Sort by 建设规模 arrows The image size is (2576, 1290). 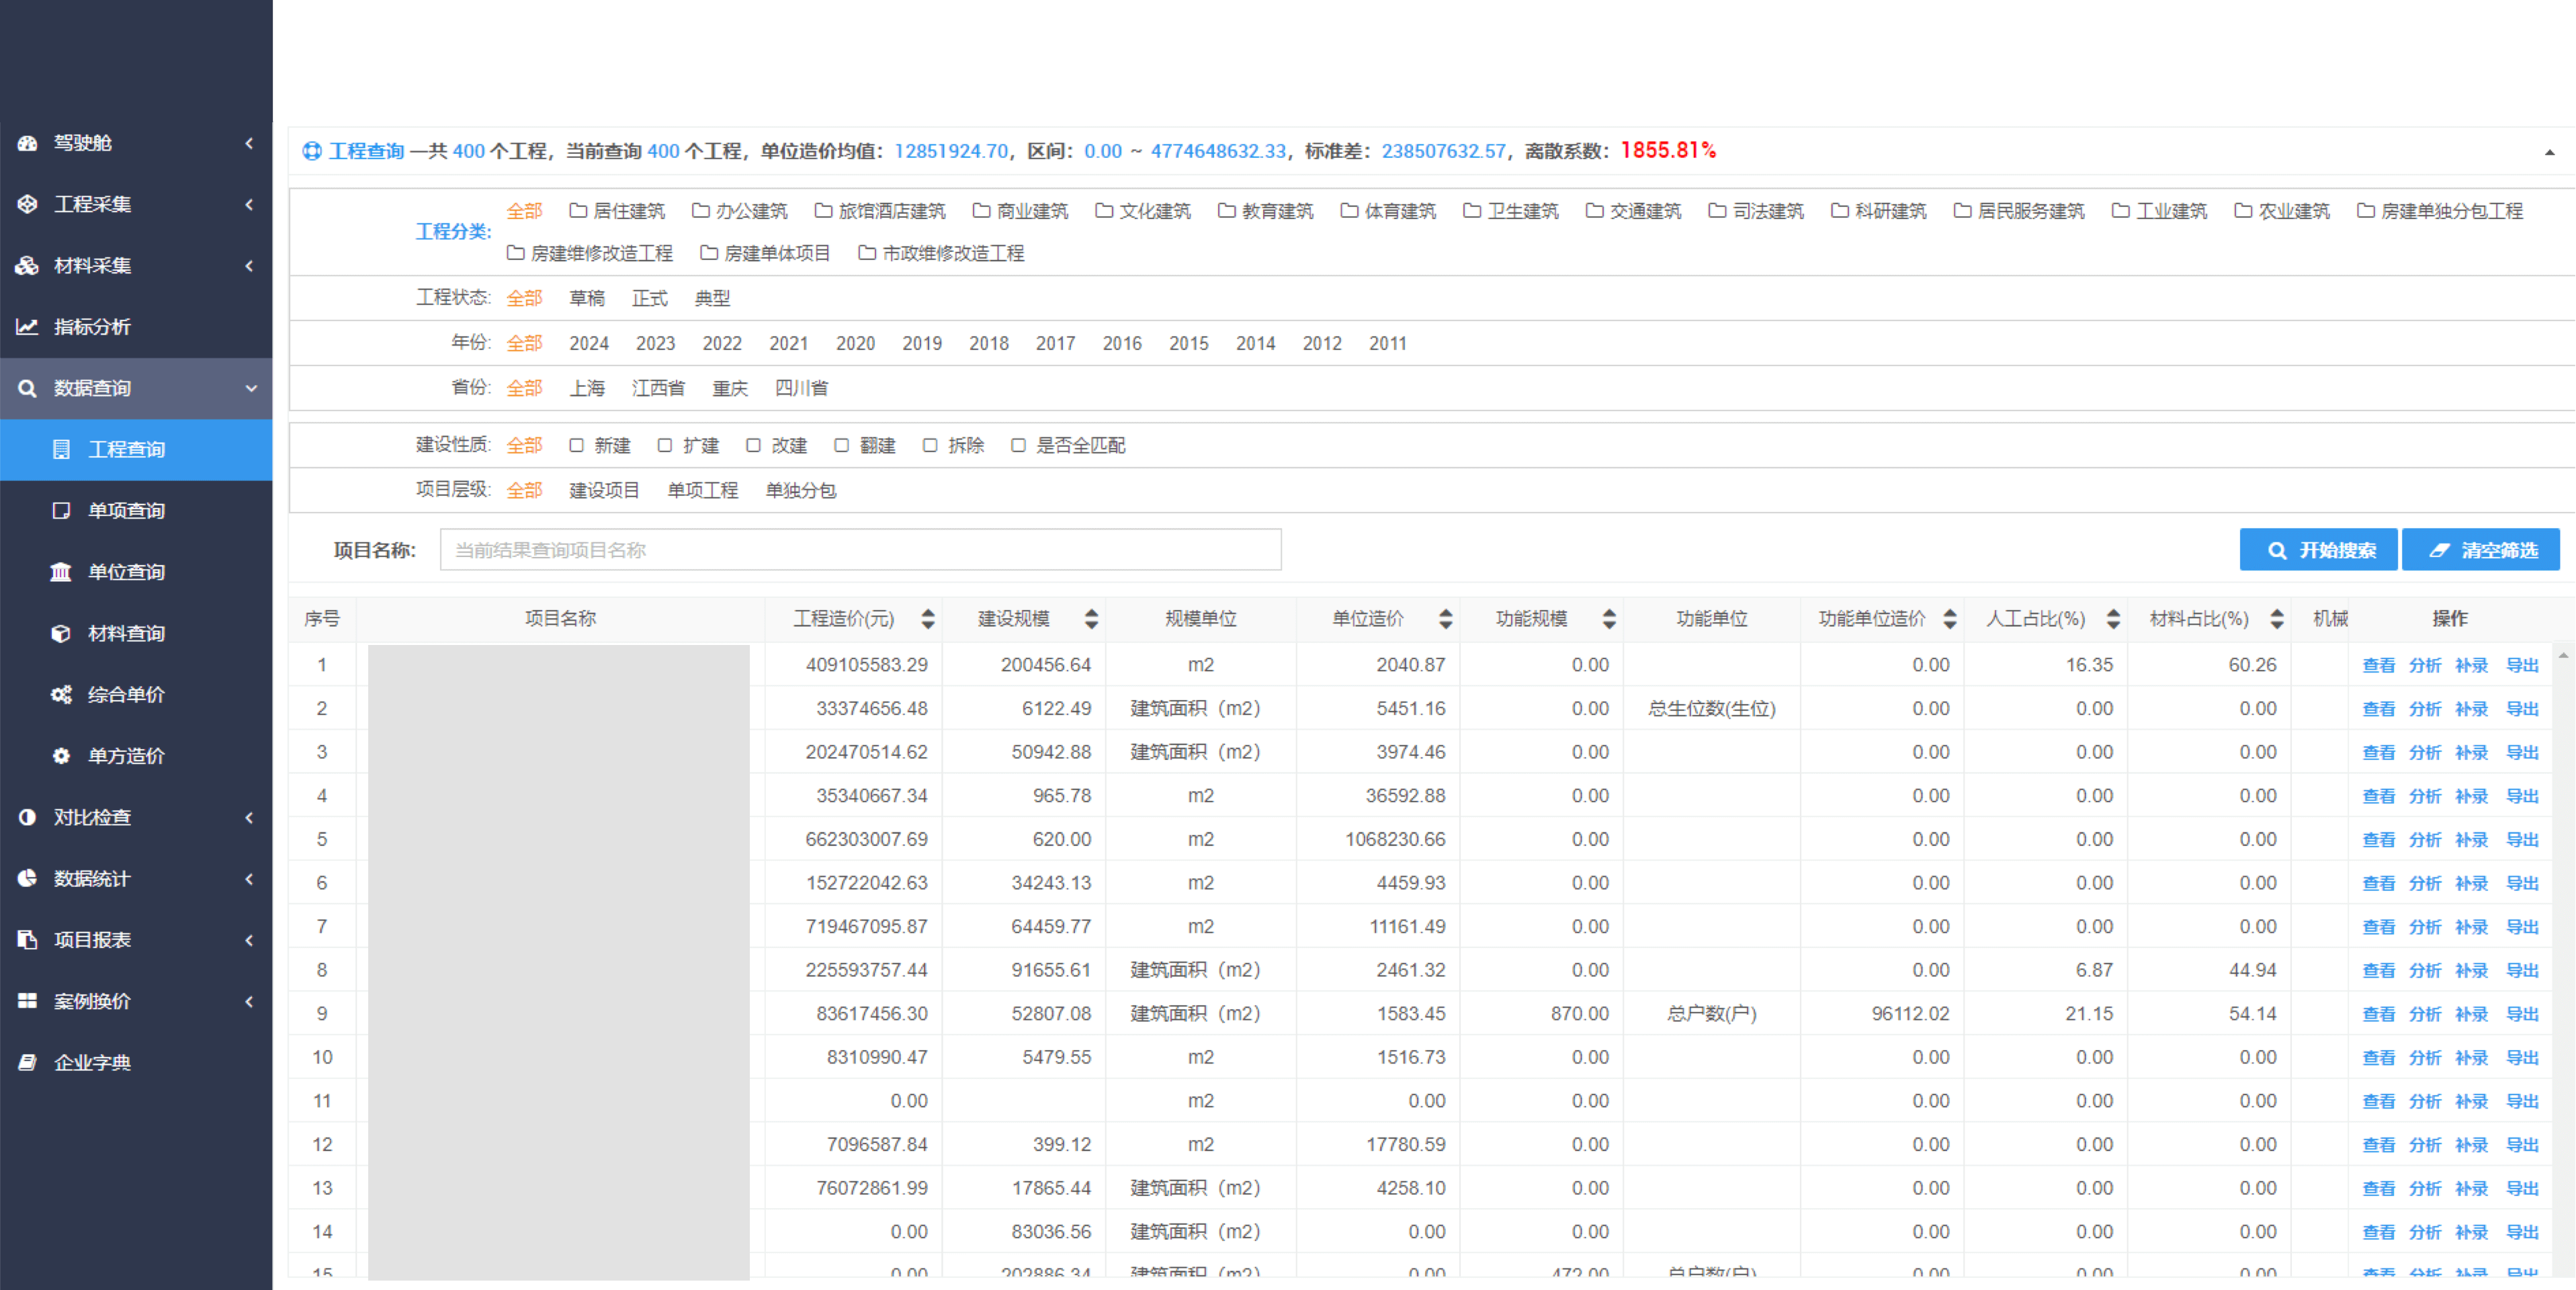pos(1091,619)
